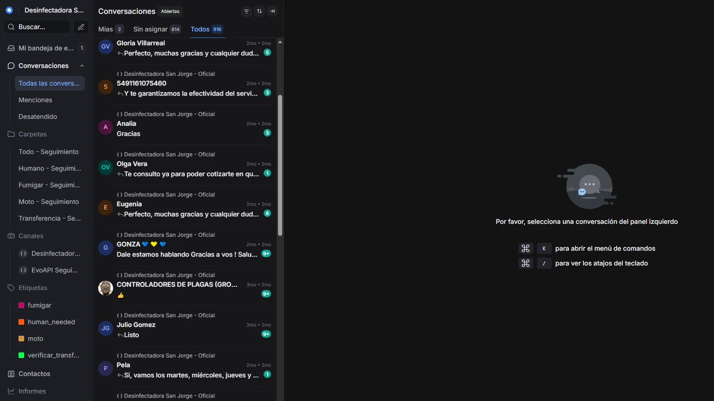This screenshot has height=401, width=714.
Task: Open Desatendido in the sidebar
Action: (50, 117)
